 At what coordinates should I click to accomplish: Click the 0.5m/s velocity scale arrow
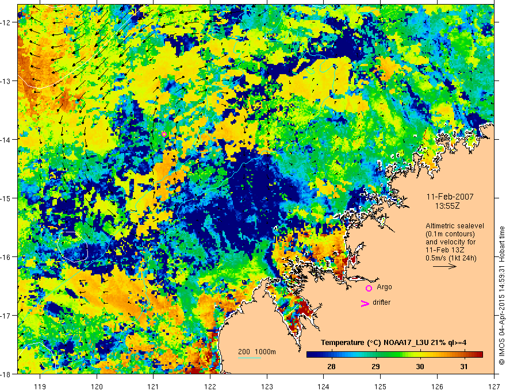(x=444, y=266)
